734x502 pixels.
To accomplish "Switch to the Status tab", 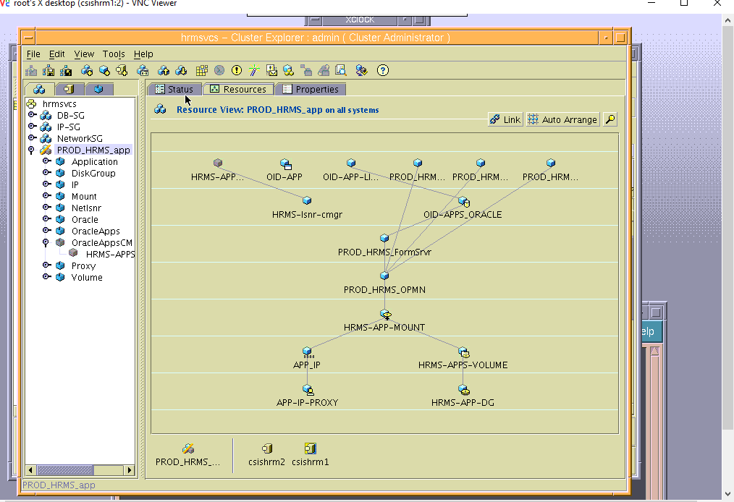I will 174,90.
